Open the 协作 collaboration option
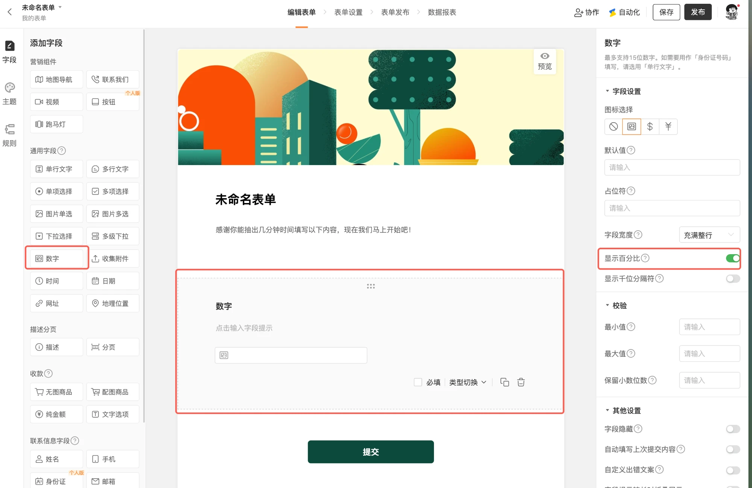The width and height of the screenshot is (752, 488). click(x=587, y=12)
